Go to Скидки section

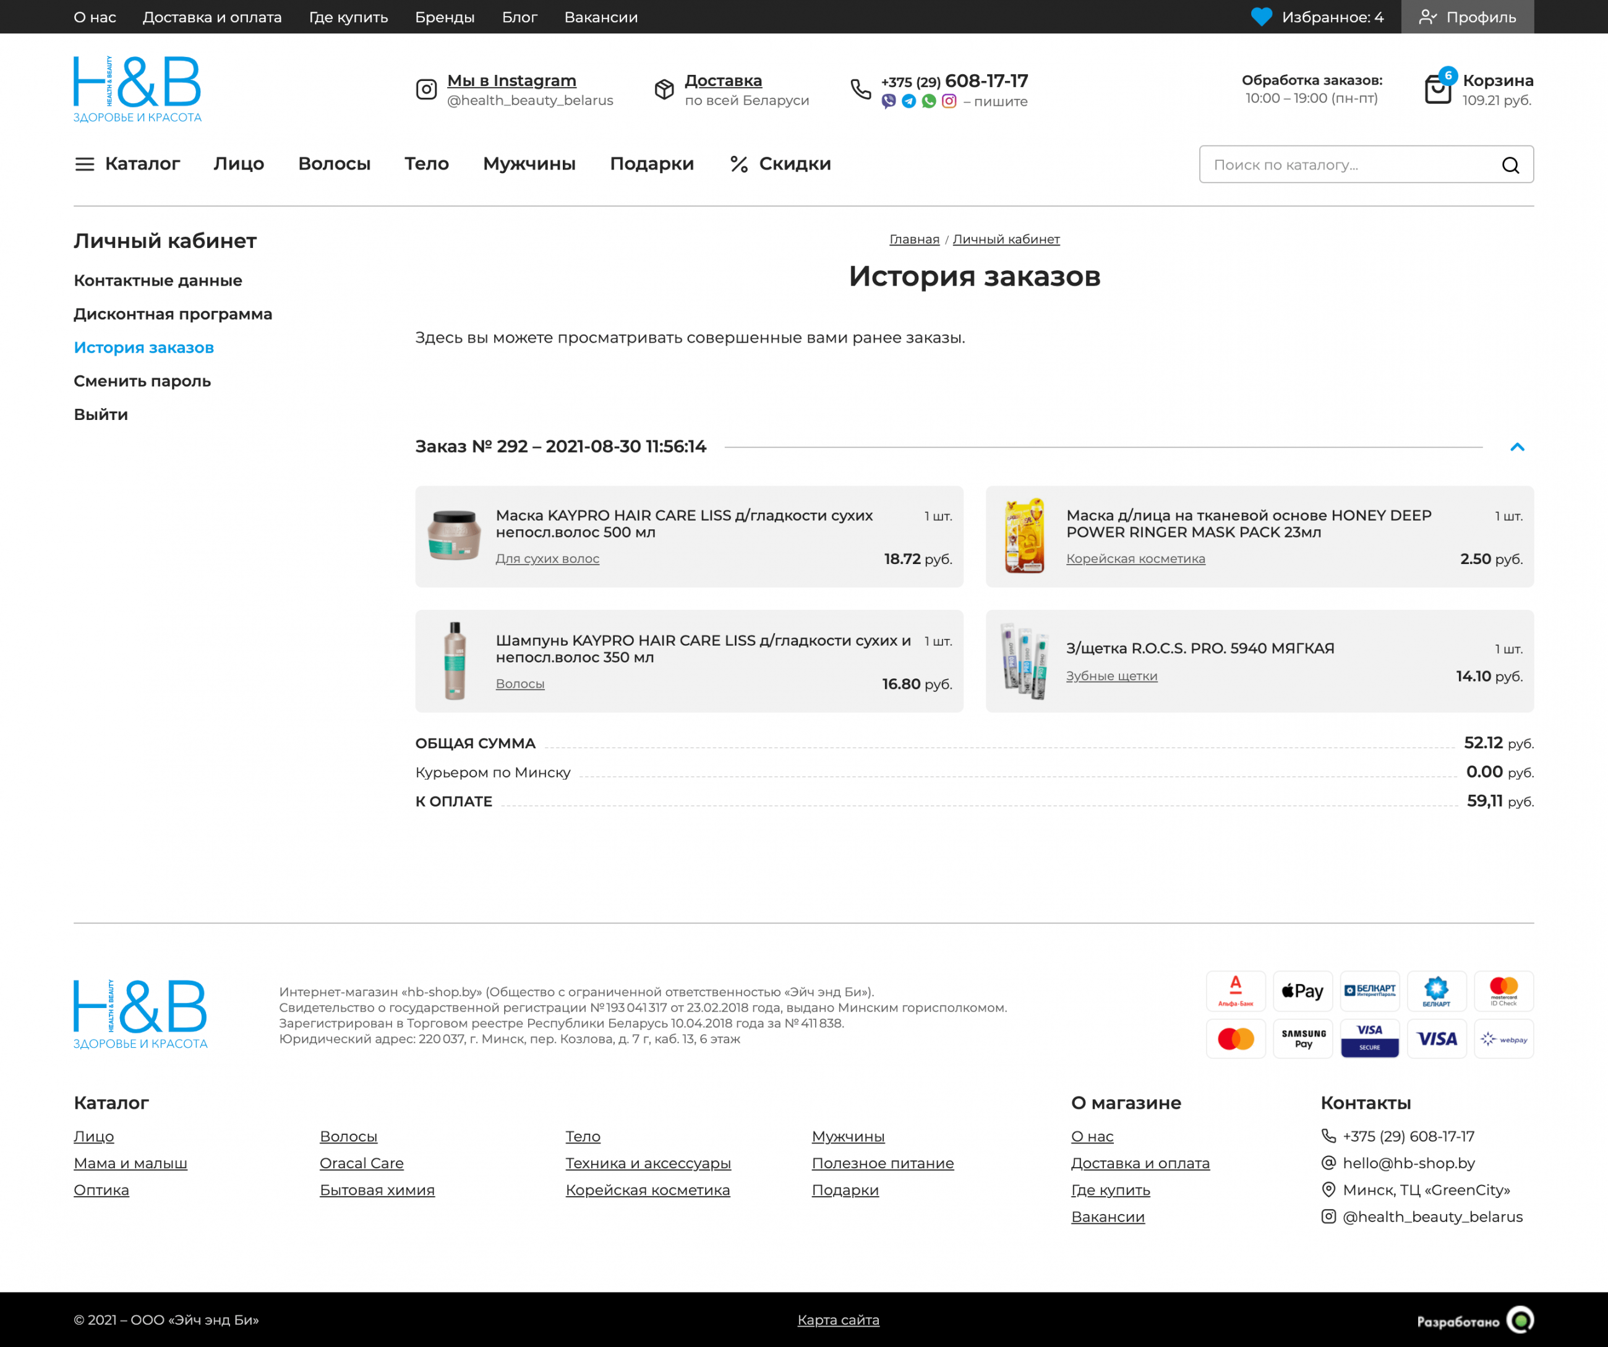pos(795,164)
